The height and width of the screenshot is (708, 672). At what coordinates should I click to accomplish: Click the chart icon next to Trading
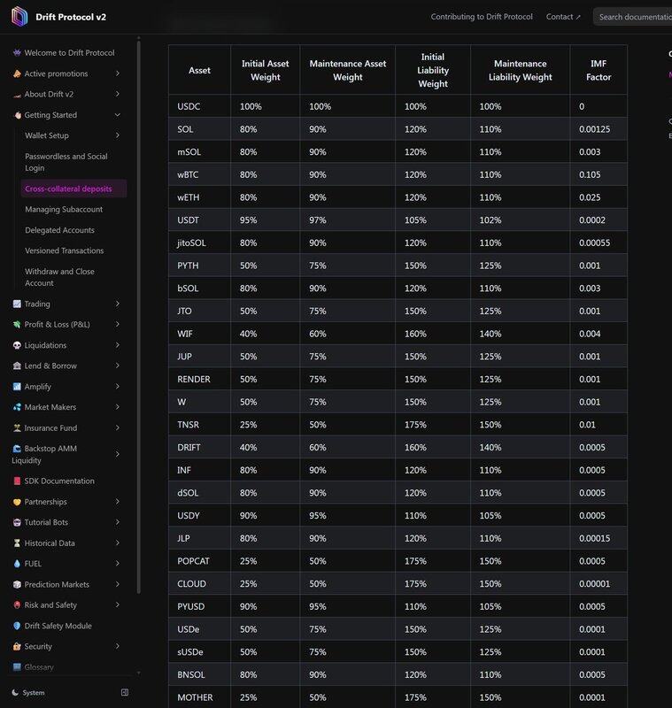(x=17, y=304)
